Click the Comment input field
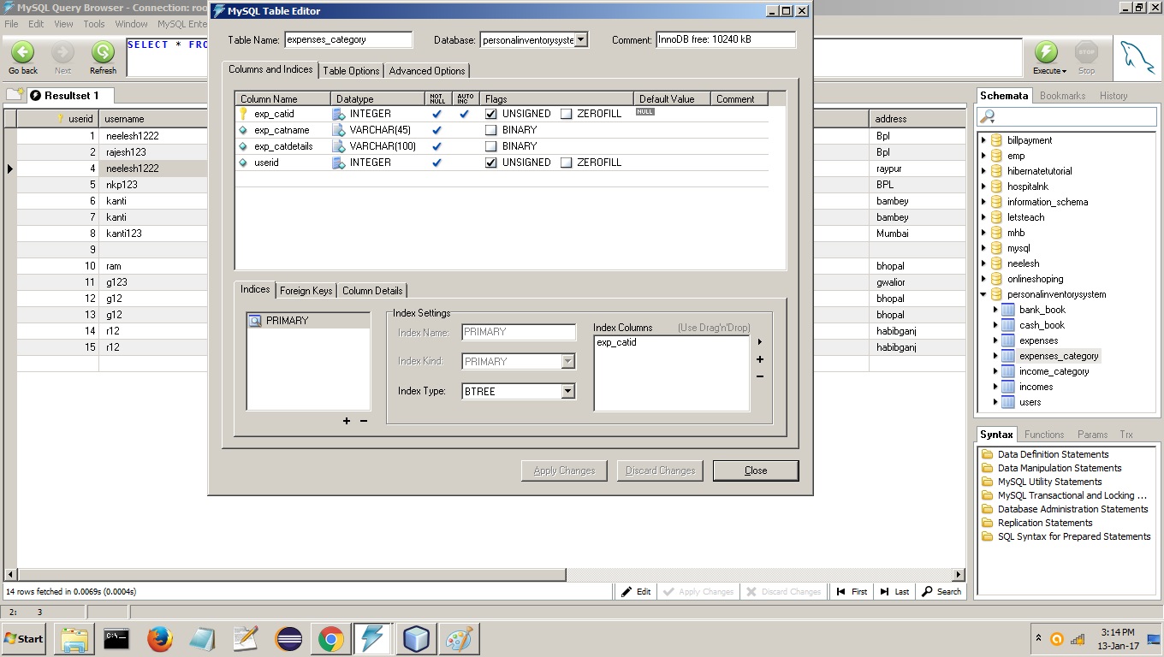Viewport: 1164px width, 657px height. coord(726,39)
